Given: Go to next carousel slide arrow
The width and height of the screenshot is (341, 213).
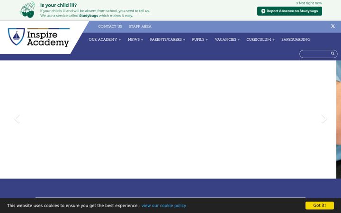Looking at the screenshot, I should pyautogui.click(x=324, y=119).
